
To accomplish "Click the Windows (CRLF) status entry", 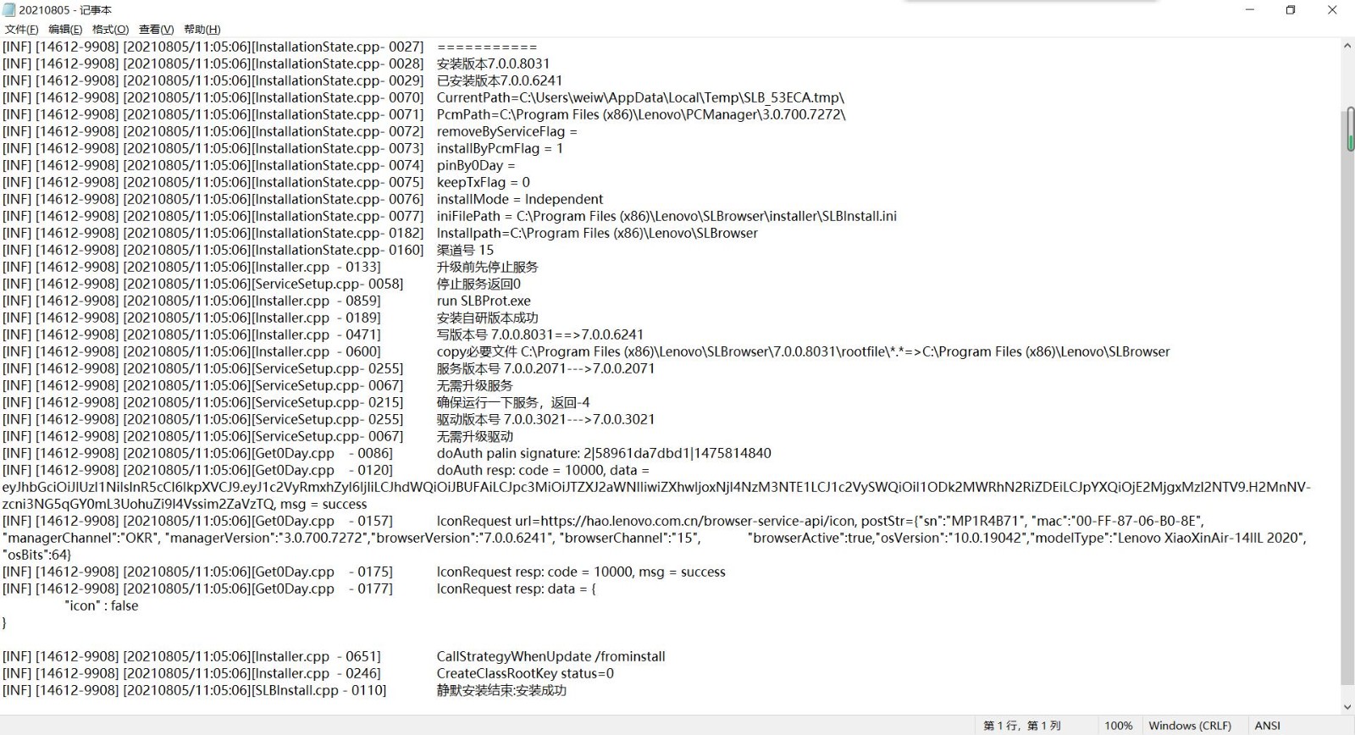I will click(1190, 726).
